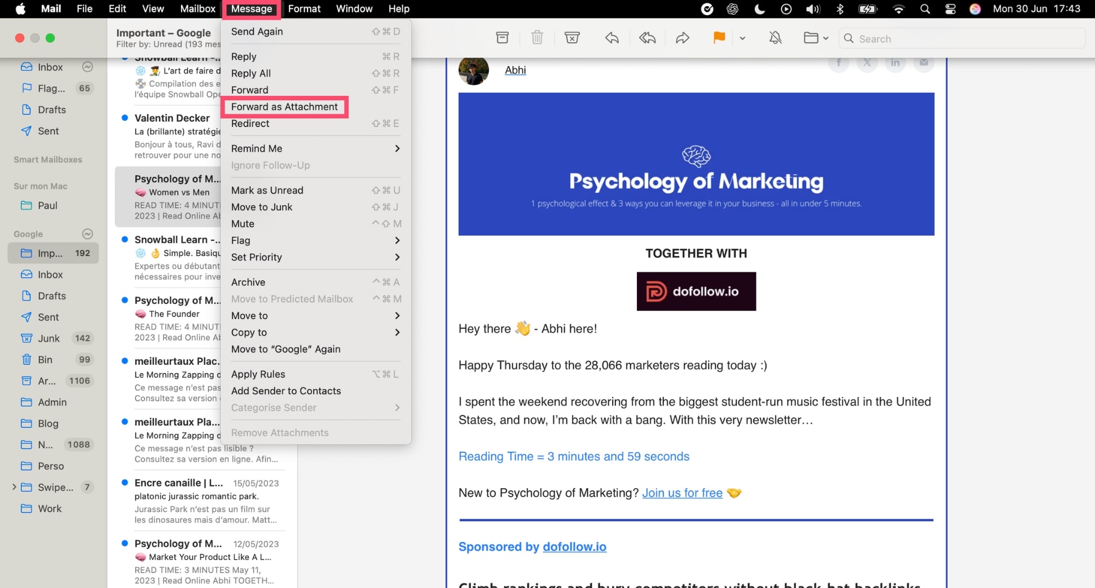Open the Bin mailbox in sidebar
Viewport: 1095px width, 588px height.
(x=53, y=360)
